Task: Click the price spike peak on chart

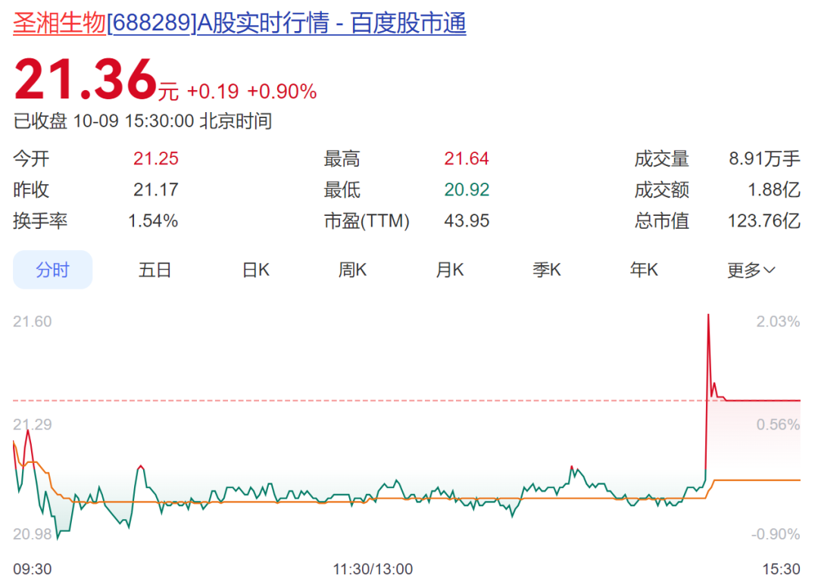Action: coord(708,314)
